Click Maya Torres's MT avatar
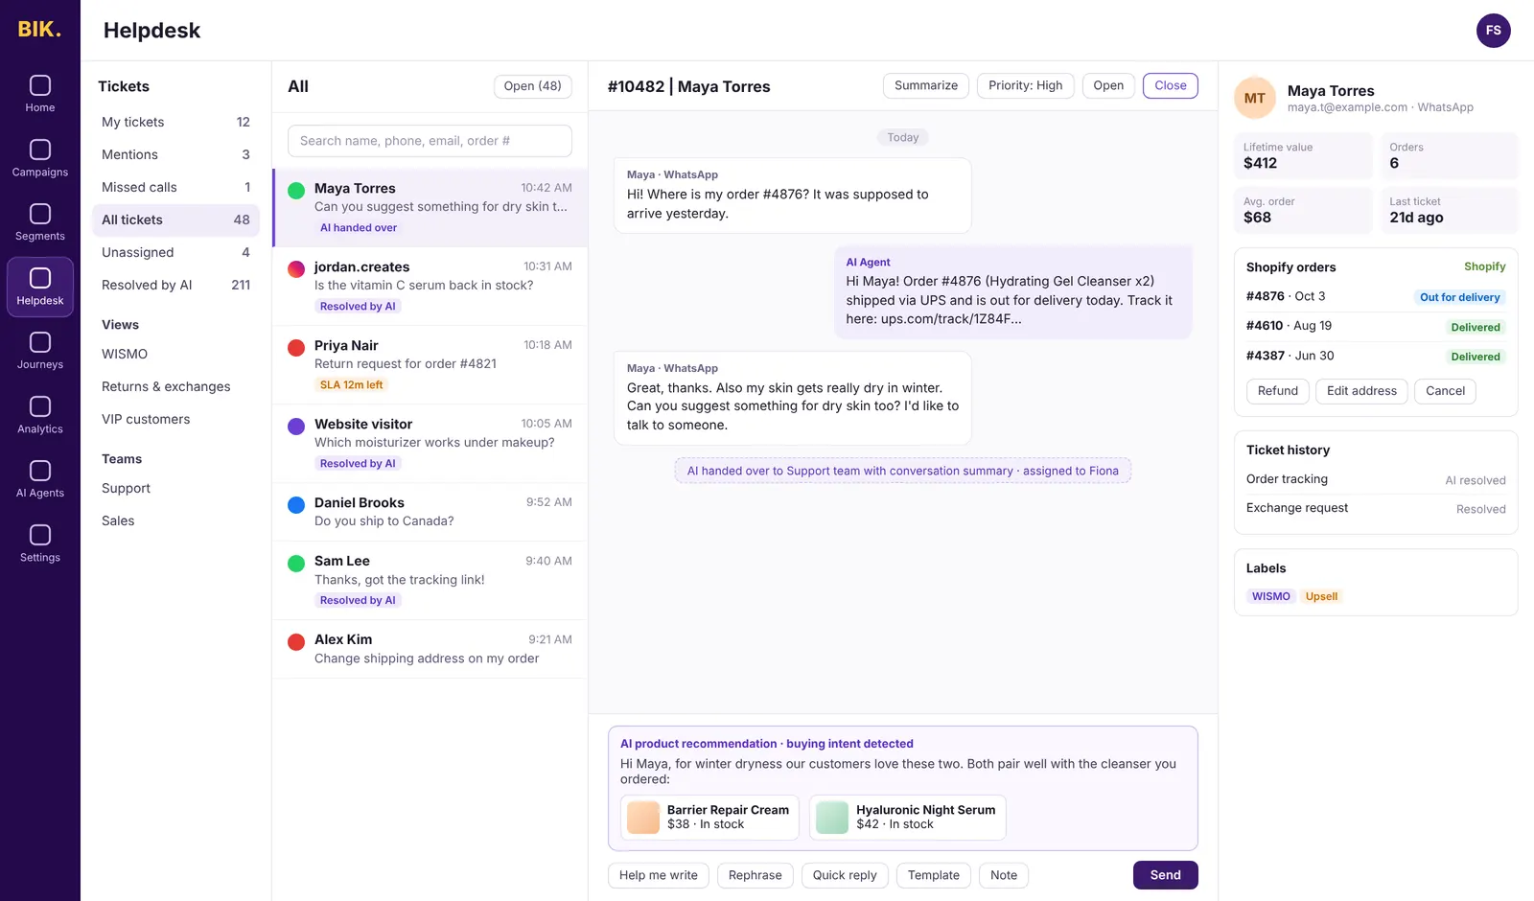This screenshot has height=901, width=1534. click(1255, 98)
